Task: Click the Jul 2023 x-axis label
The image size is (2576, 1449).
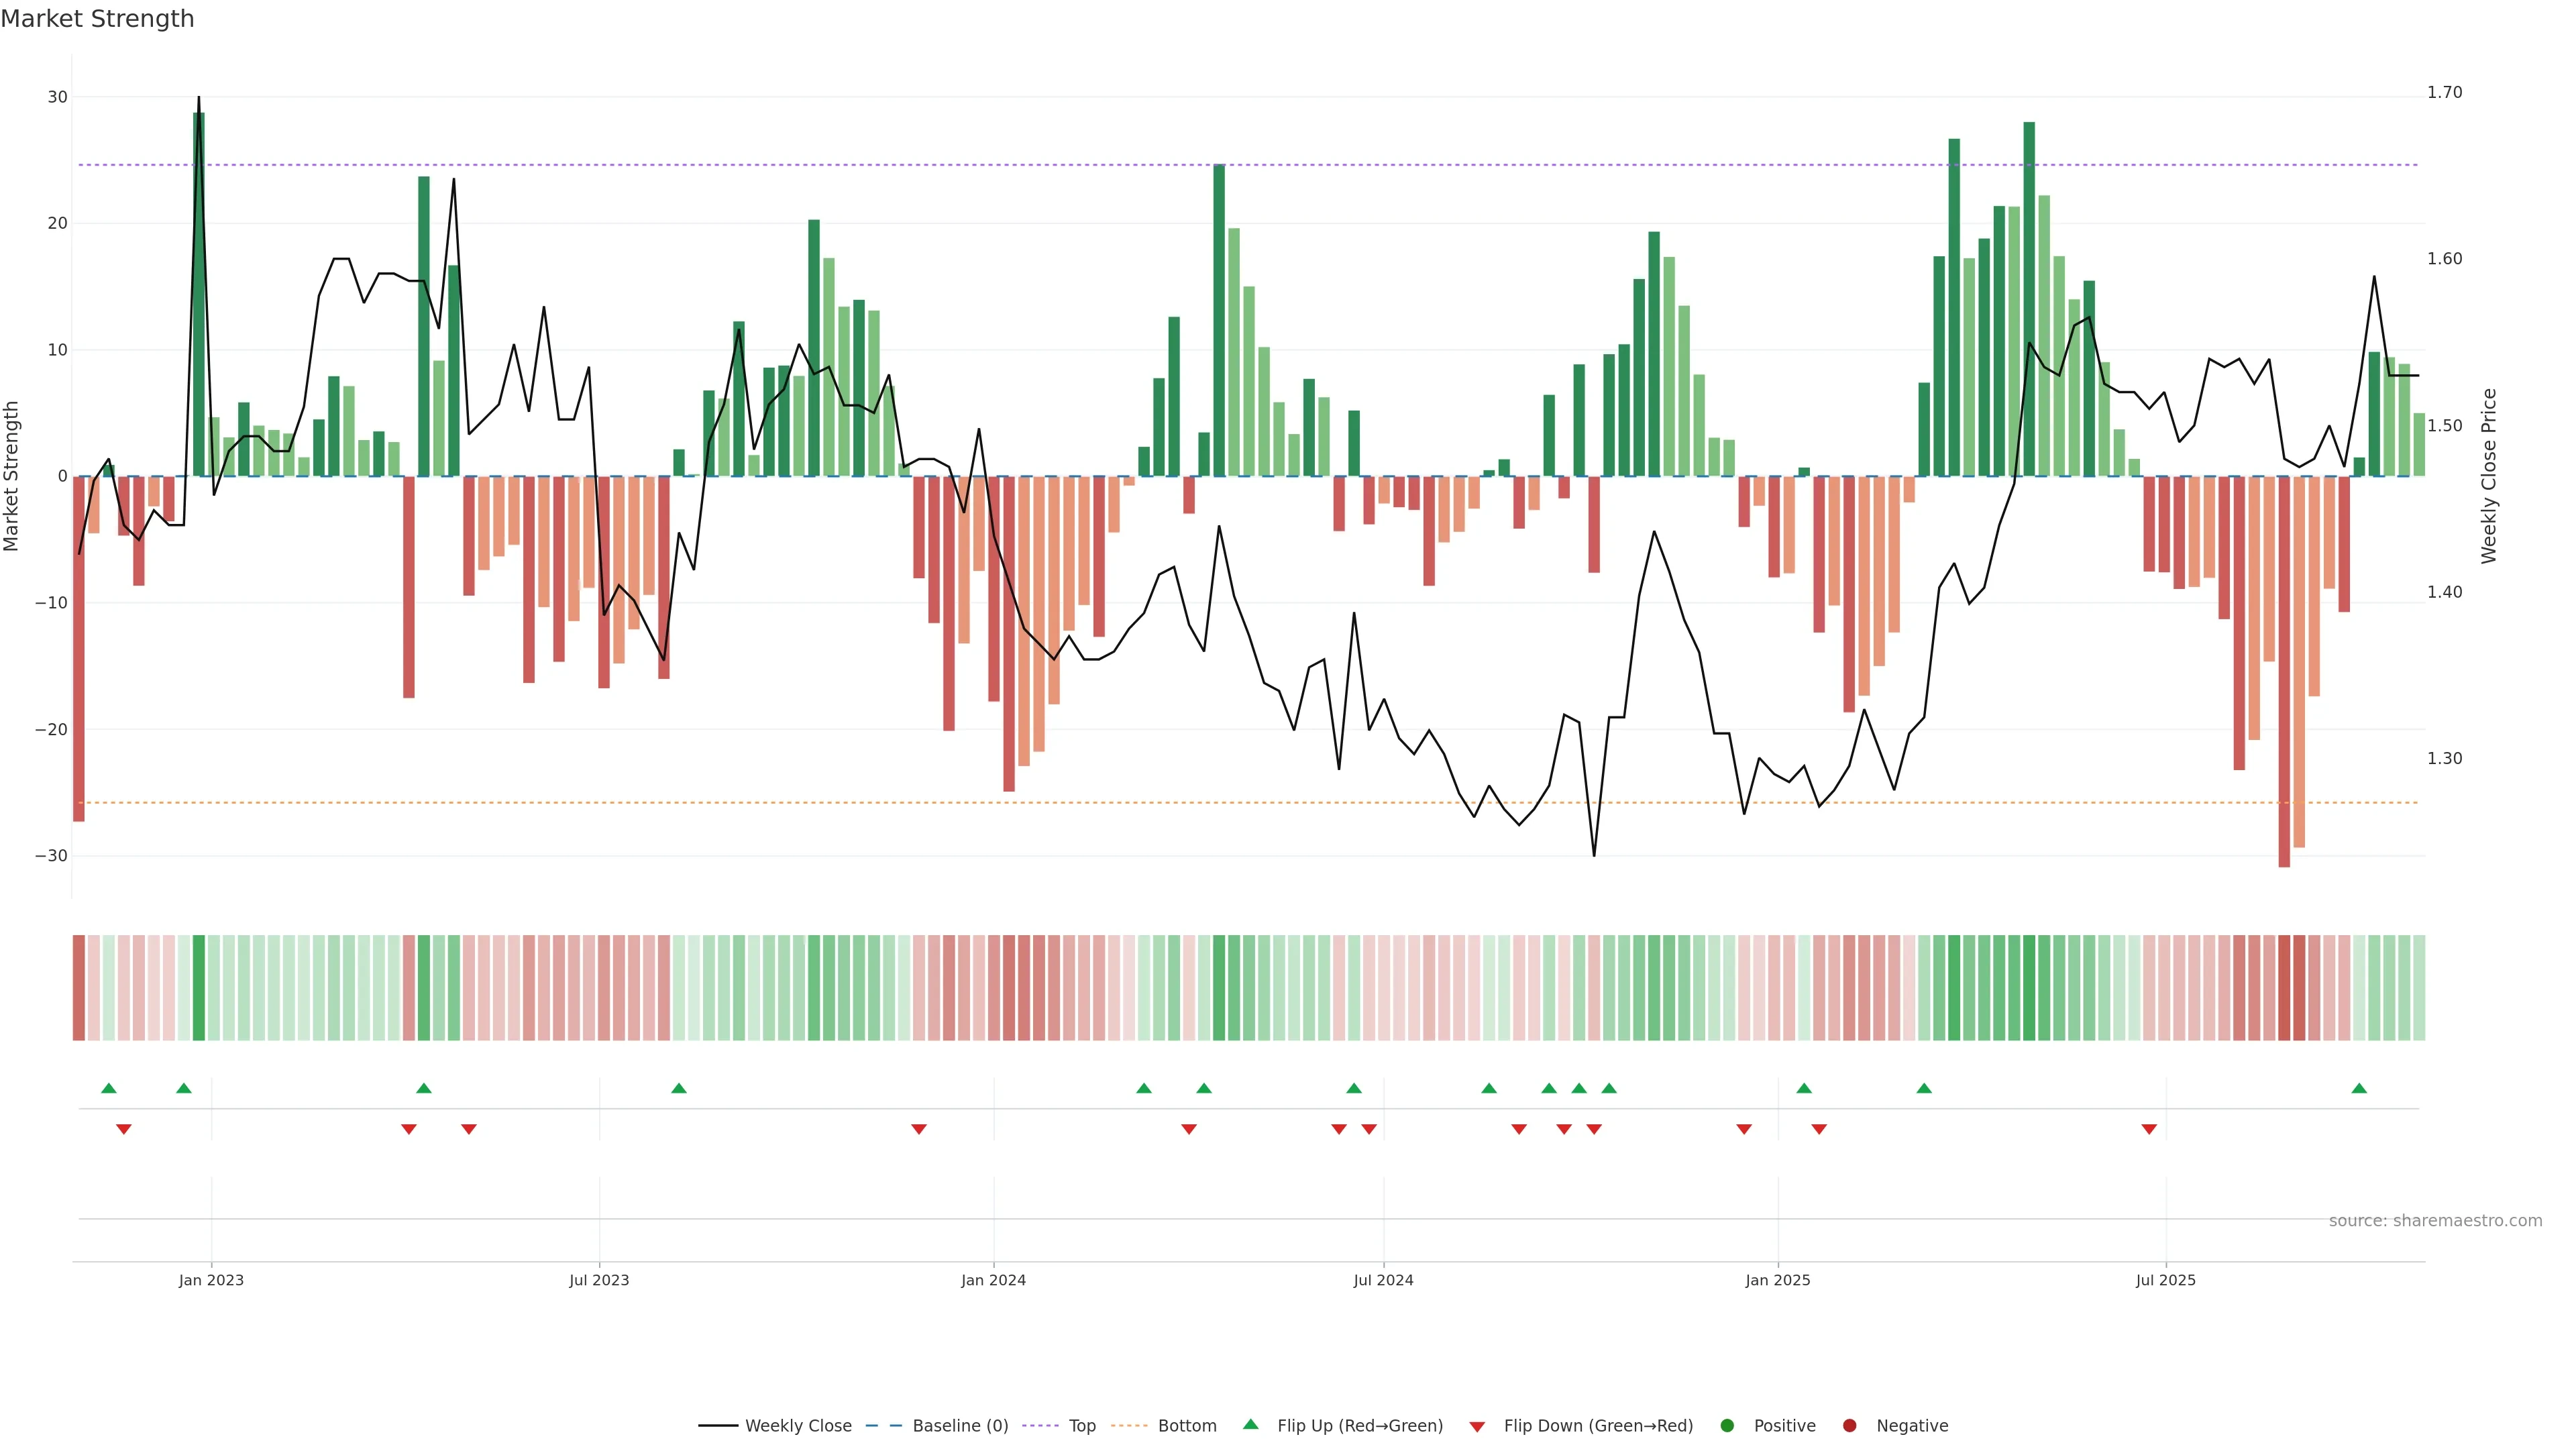Action: (599, 1280)
